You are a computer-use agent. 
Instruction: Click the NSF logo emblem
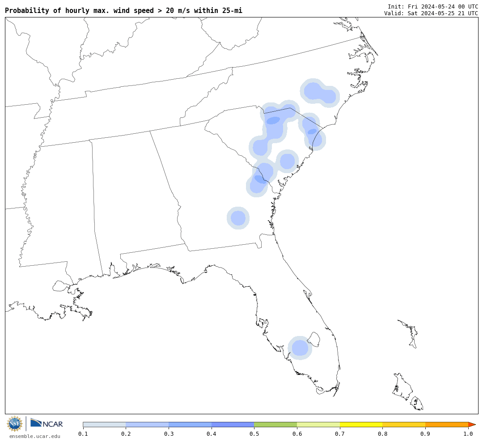coord(14,424)
